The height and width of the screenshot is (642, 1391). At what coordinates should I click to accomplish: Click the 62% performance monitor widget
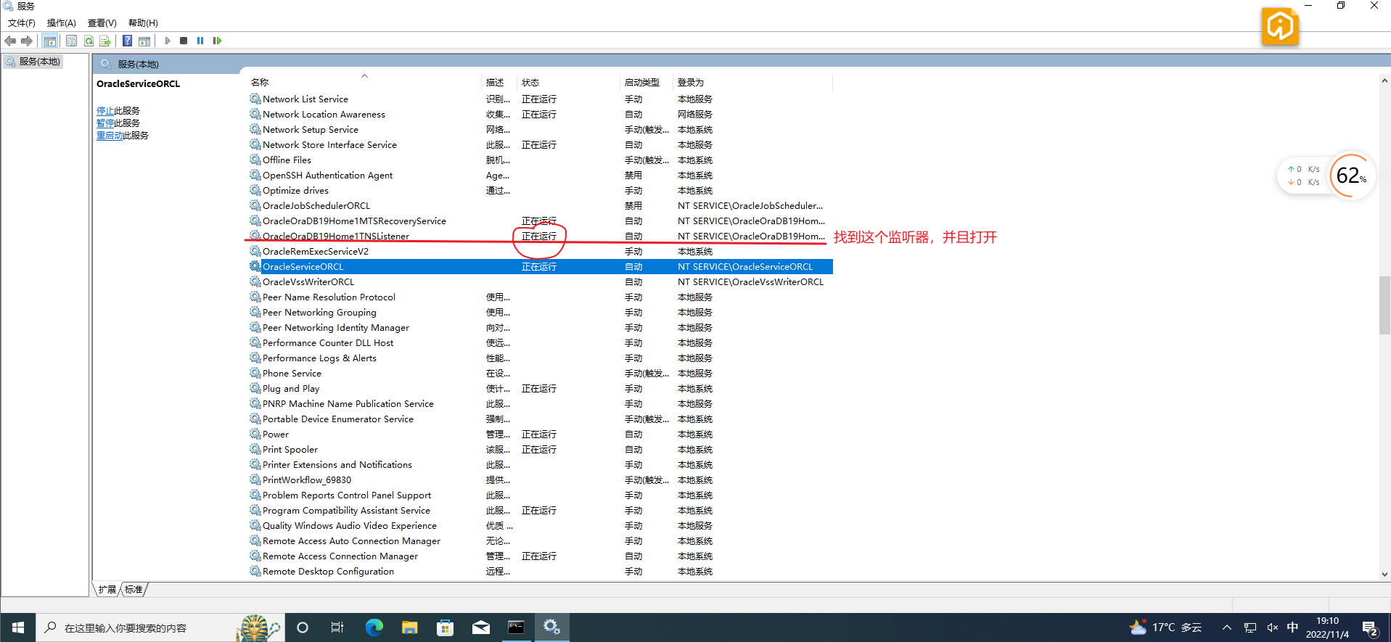(x=1350, y=176)
